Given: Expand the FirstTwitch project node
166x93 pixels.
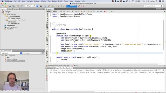Looking at the screenshot, I should 1,11.
